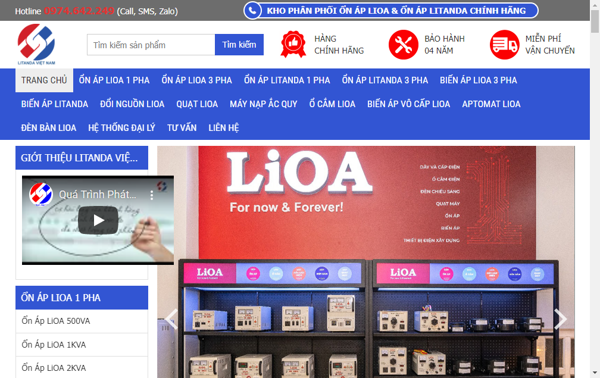Open Ổn Áp Lioa 3 Pha menu
Viewport: 600px width, 378px height.
point(196,80)
